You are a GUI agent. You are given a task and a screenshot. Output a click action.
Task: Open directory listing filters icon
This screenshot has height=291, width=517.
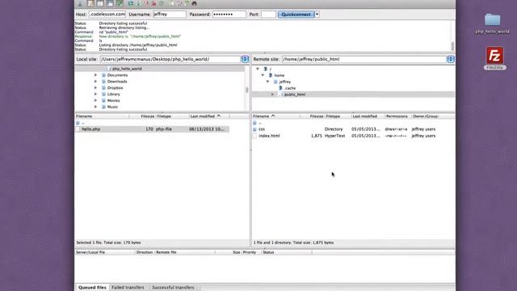[171, 3]
